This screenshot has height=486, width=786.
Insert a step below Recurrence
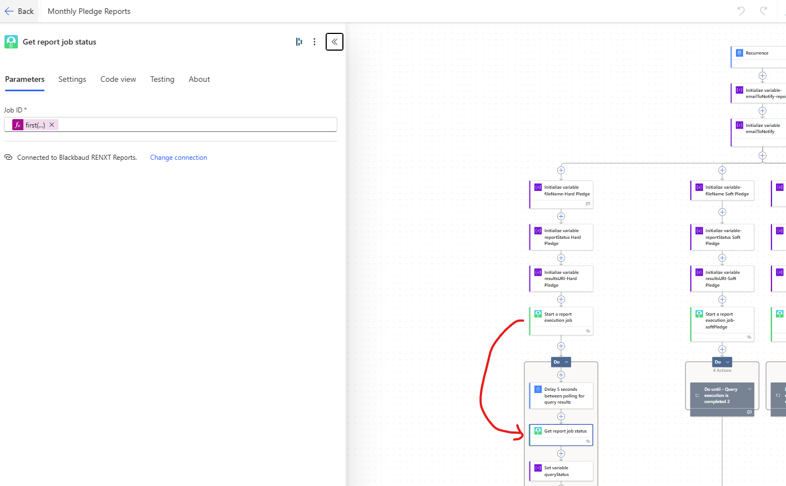(763, 76)
